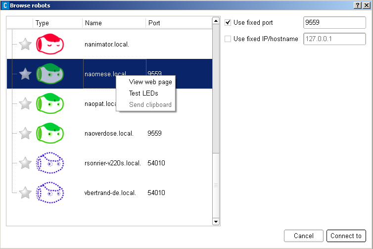Click the Connect to button
The image size is (373, 249).
tap(346, 236)
